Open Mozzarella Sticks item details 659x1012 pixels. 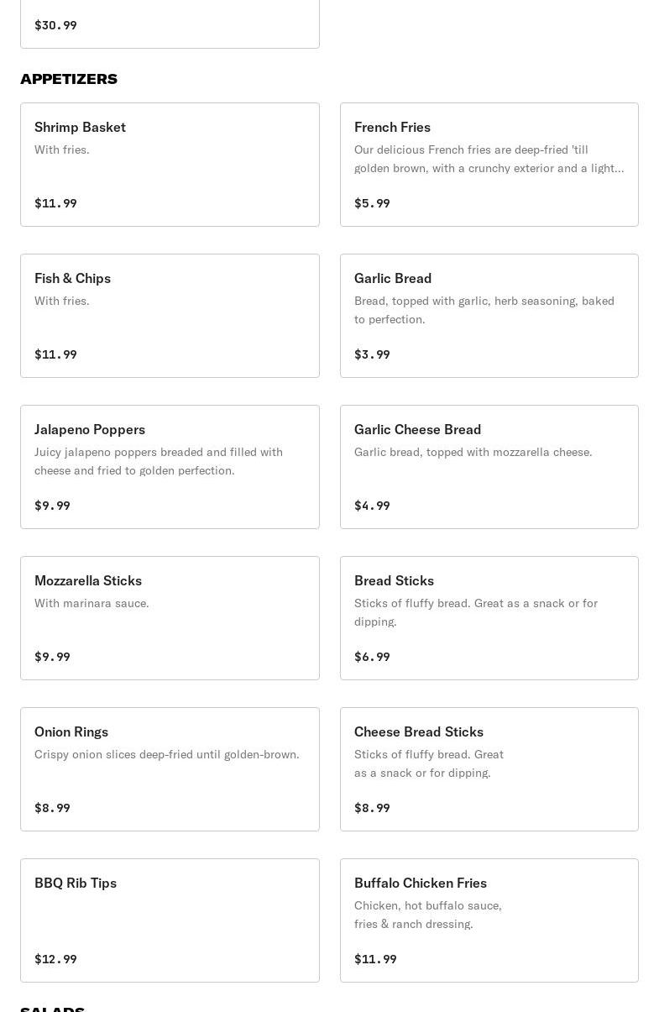click(x=170, y=618)
